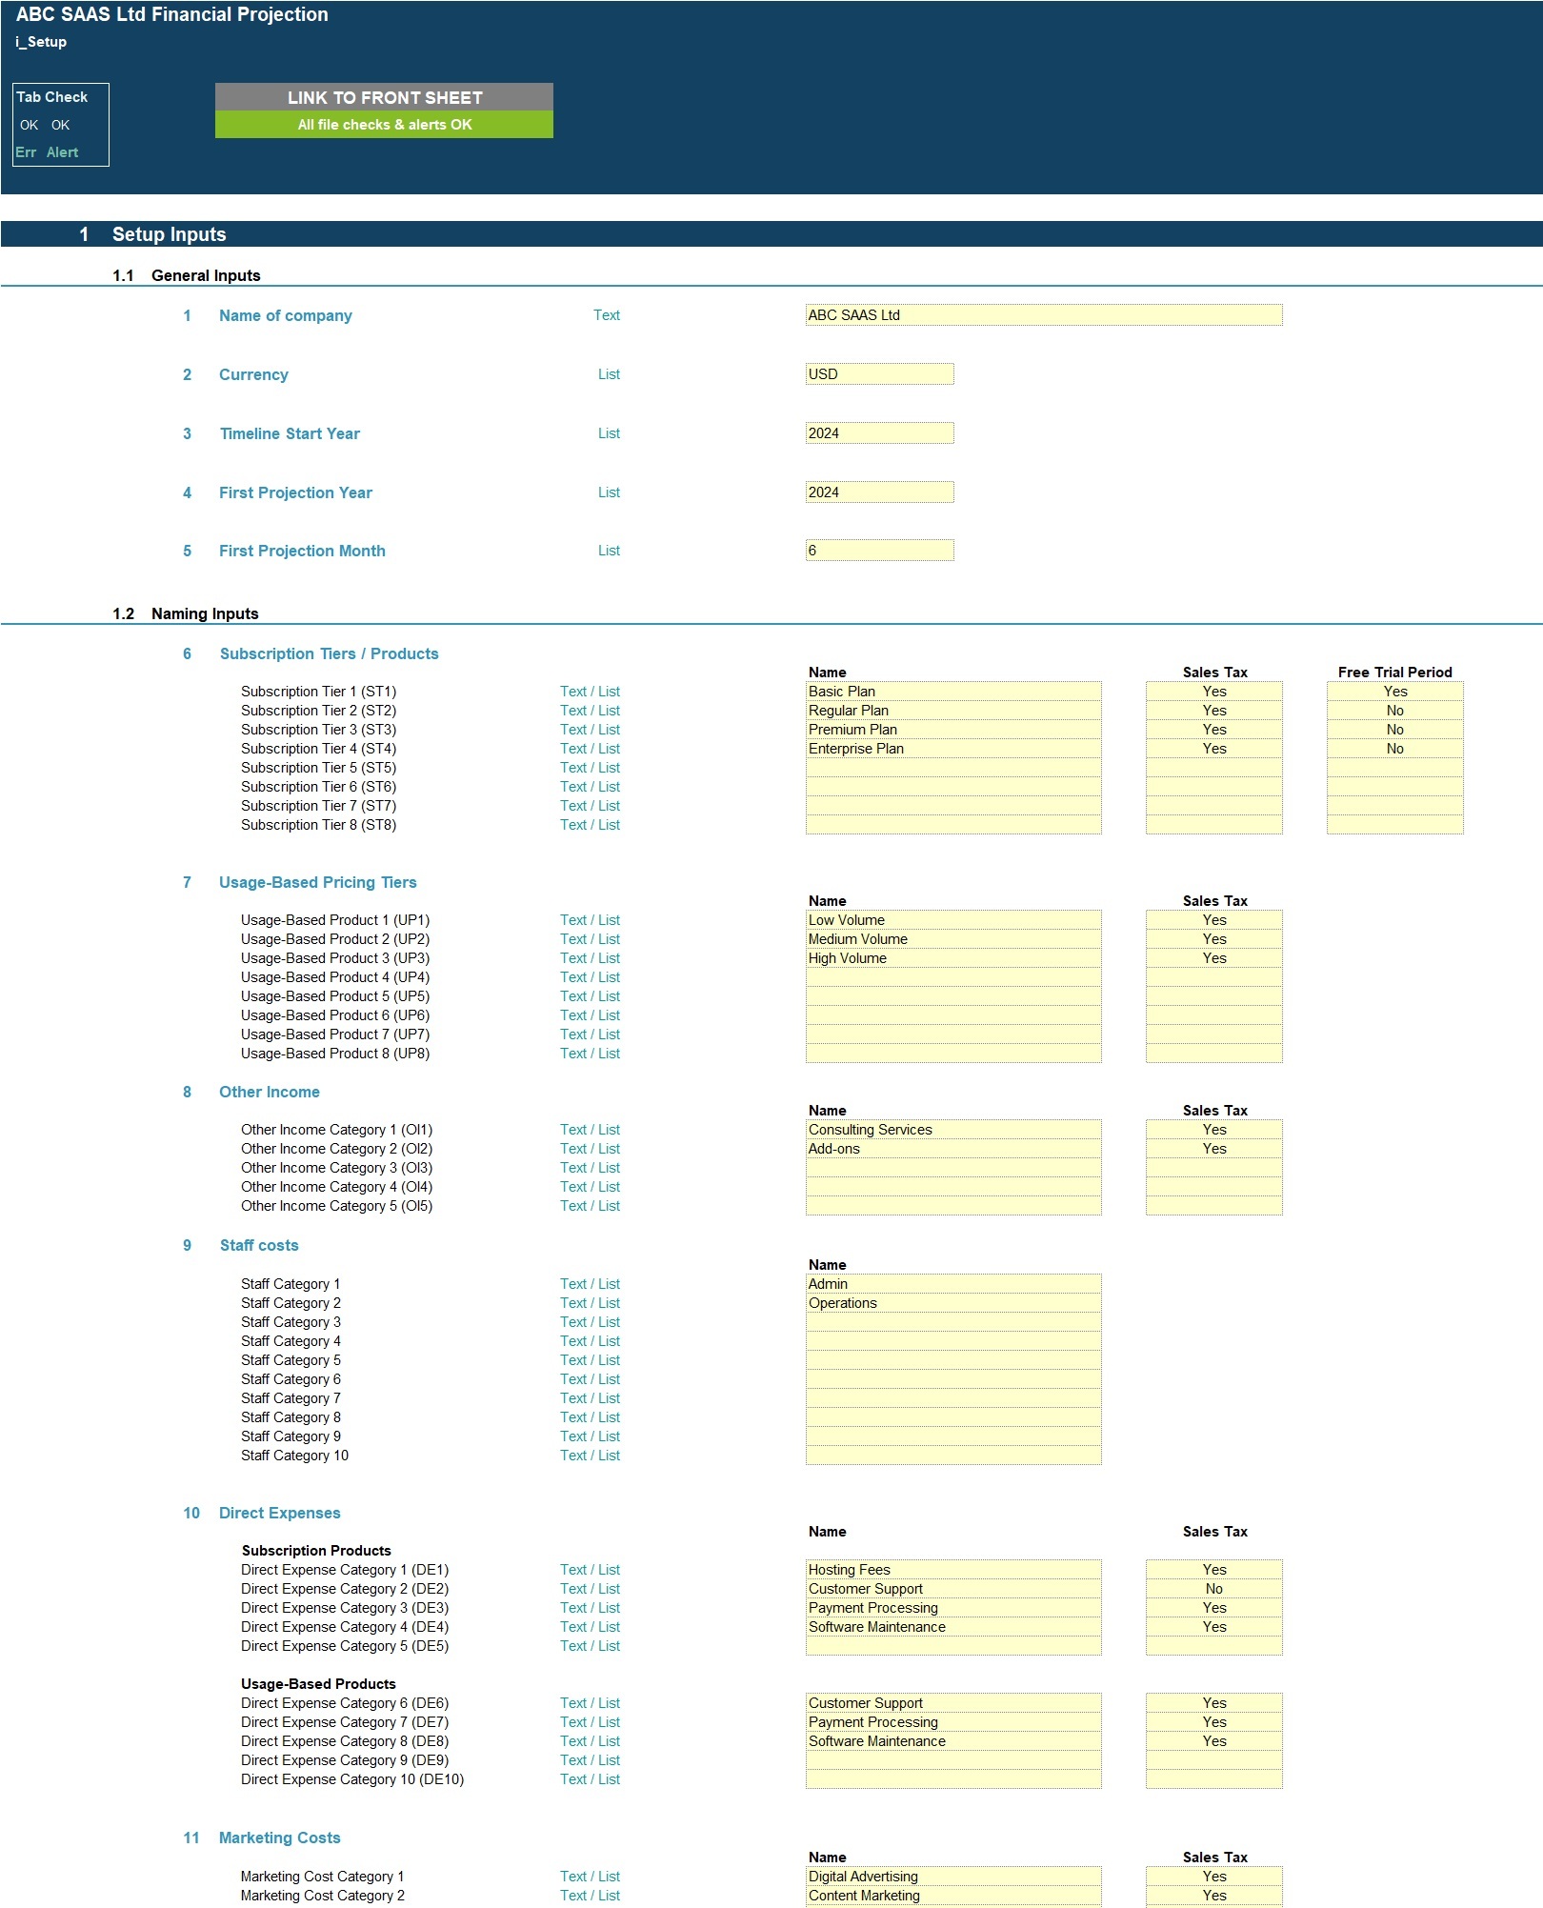Screen dimensions: 1543x1908
Task: Select the Admin staff category cell
Action: pos(953,1284)
